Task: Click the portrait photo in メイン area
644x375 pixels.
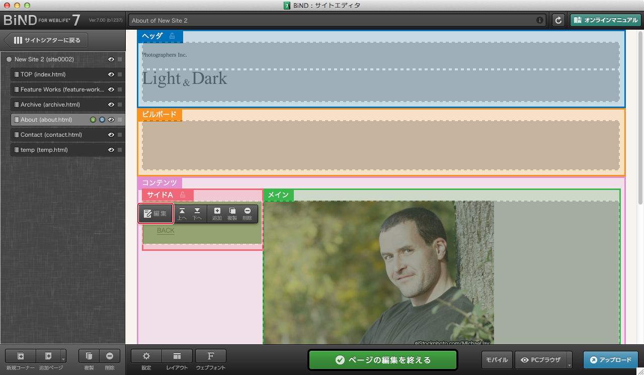Action: pyautogui.click(x=379, y=273)
